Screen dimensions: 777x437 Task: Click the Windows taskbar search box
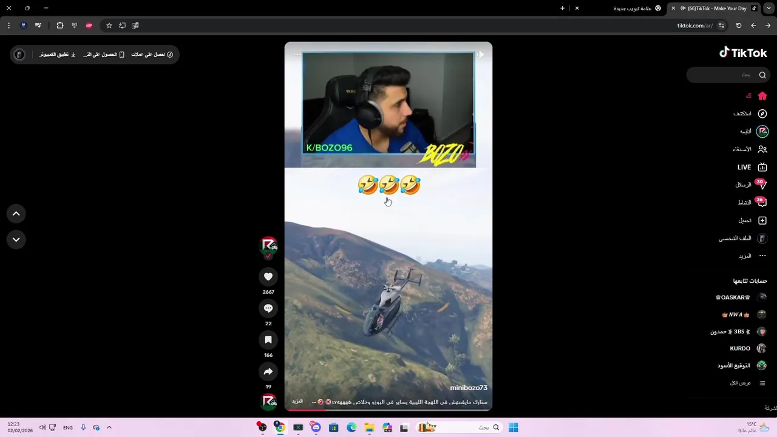pos(460,427)
